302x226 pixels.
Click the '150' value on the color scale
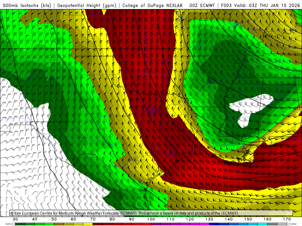(x=248, y=219)
